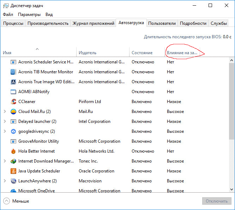Click the Oracle Corporation publisher cell
Image resolution: width=235 pixels, height=210 pixels.
coord(97,171)
